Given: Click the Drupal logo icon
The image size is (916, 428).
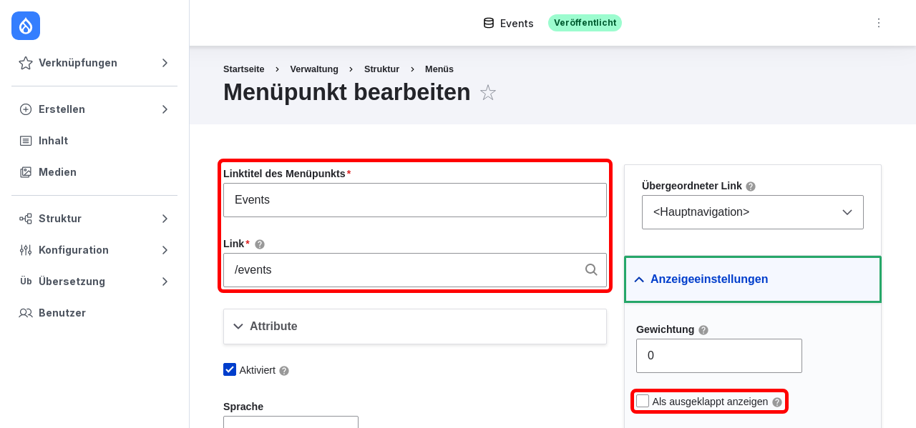Looking at the screenshot, I should point(26,26).
